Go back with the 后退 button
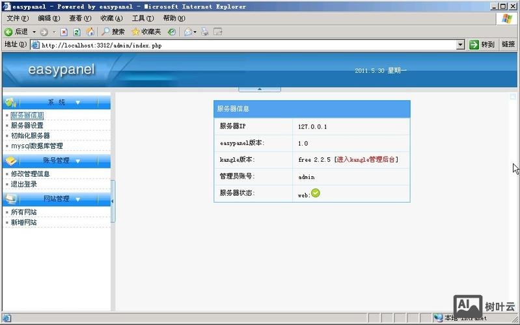 click(16, 32)
